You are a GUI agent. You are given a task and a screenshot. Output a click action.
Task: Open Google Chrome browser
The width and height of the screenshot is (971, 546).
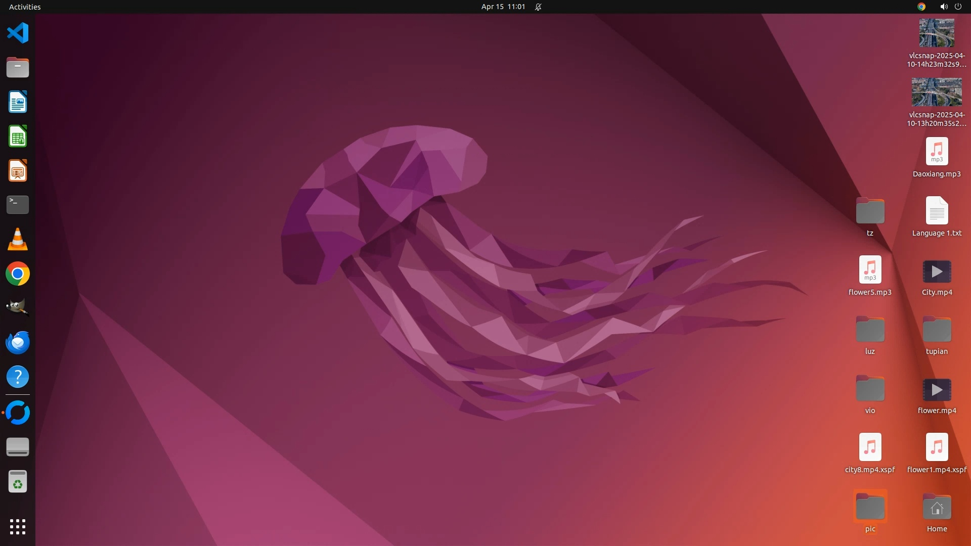click(x=18, y=274)
